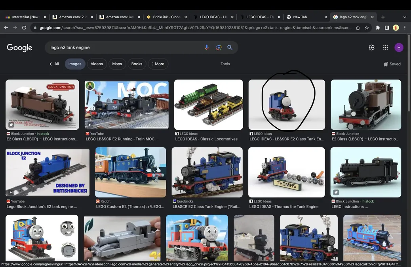Navigate back using the back arrow
Image resolution: width=411 pixels, height=267 pixels.
click(x=6, y=27)
